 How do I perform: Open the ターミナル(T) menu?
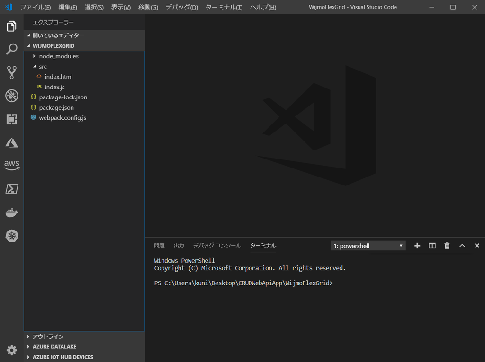click(x=224, y=7)
